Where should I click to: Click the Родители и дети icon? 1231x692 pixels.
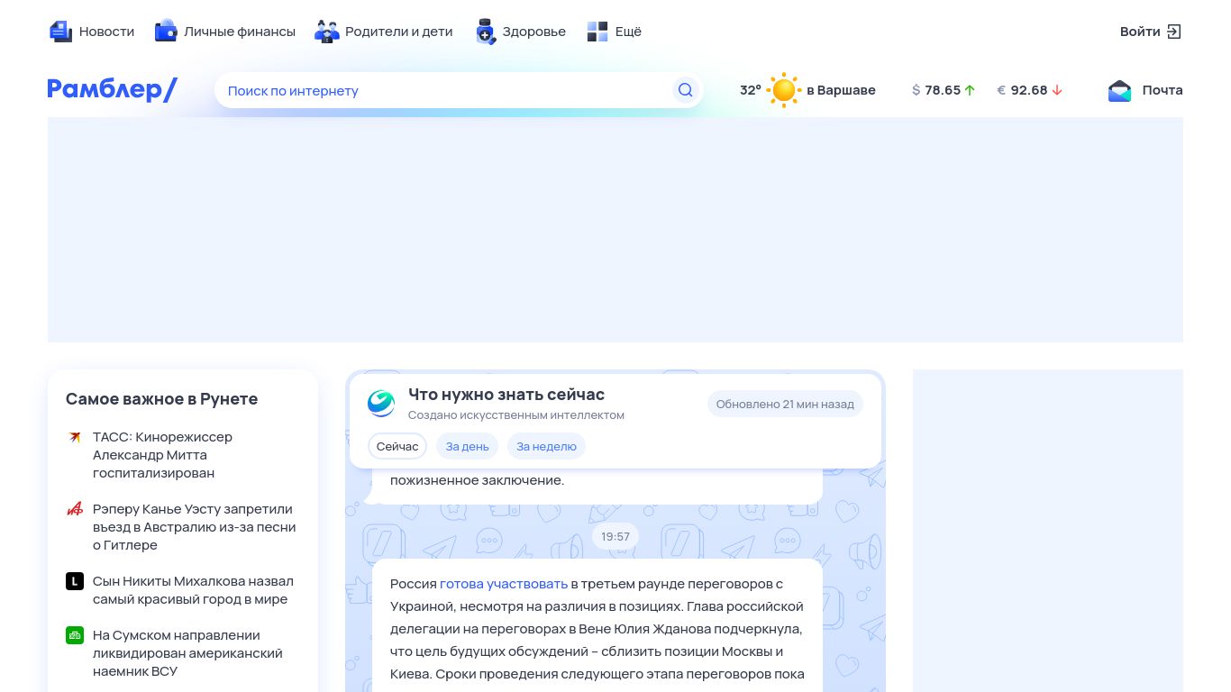pyautogui.click(x=326, y=32)
